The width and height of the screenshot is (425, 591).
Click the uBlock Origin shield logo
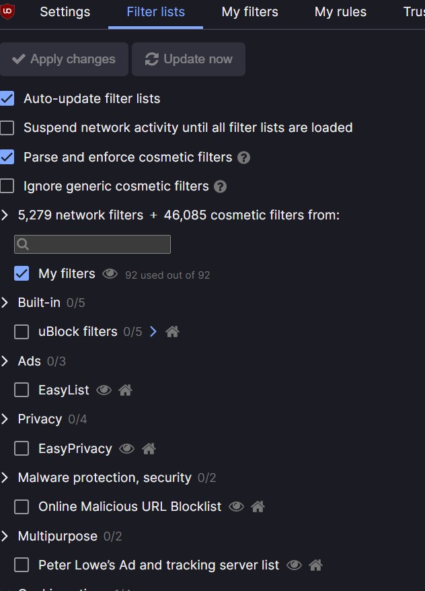tap(8, 11)
